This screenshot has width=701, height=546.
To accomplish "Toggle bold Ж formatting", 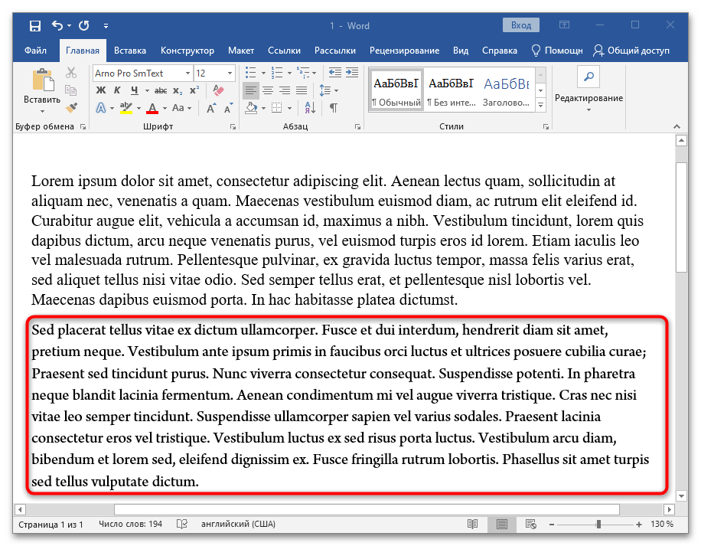I will click(101, 90).
